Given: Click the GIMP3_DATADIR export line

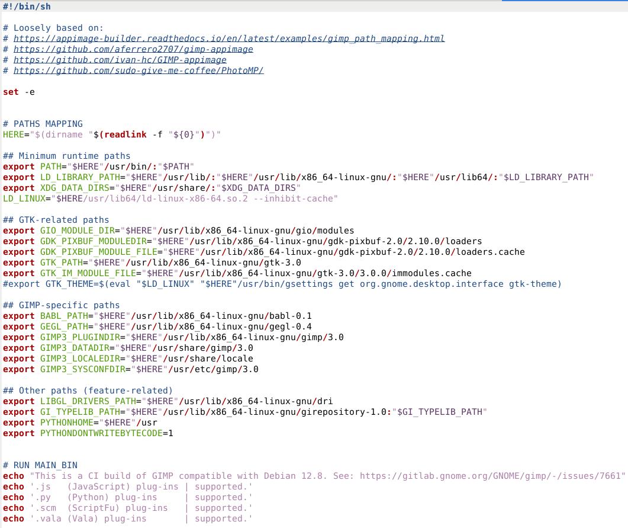Looking at the screenshot, I should [128, 348].
